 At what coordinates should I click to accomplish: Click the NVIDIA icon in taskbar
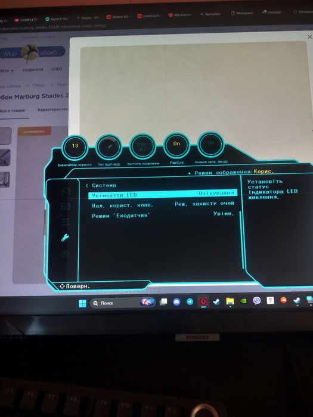coord(243,301)
